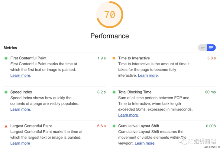Screen dimensions: 223x151
Task: Select the expanded metrics description view
Action: 211,48
